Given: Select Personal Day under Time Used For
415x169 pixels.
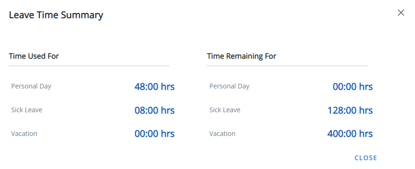Looking at the screenshot, I should pos(31,86).
